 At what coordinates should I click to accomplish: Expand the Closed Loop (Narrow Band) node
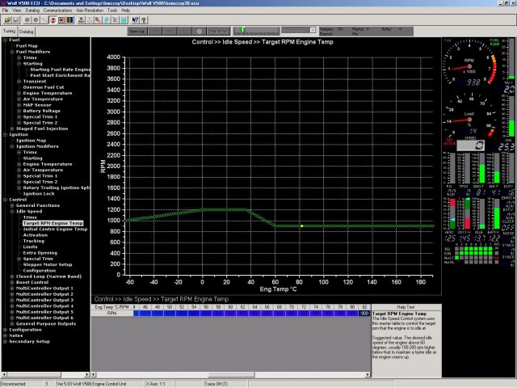pos(11,276)
